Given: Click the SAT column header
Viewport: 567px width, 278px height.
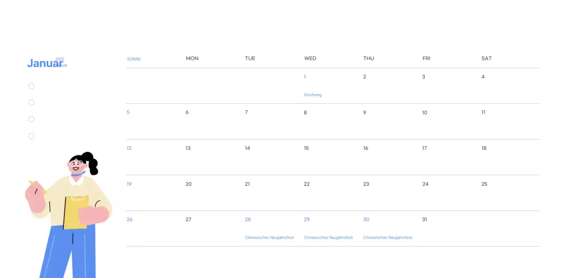Looking at the screenshot, I should pyautogui.click(x=486, y=59).
